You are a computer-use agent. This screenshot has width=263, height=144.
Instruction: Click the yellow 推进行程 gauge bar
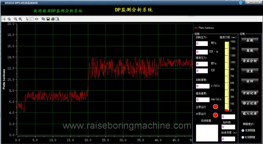pos(227,76)
